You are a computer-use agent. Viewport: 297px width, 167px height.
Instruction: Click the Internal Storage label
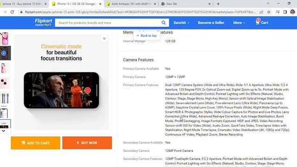point(134,41)
